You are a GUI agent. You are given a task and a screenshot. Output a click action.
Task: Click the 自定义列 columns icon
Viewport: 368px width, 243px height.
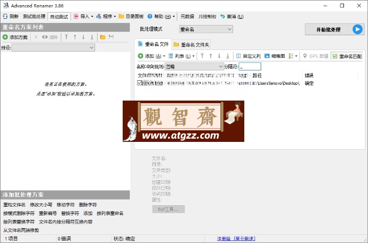click(239, 56)
